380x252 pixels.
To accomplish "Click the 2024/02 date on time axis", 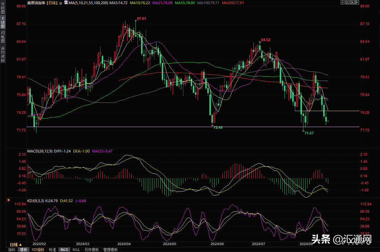I will click(x=39, y=244).
